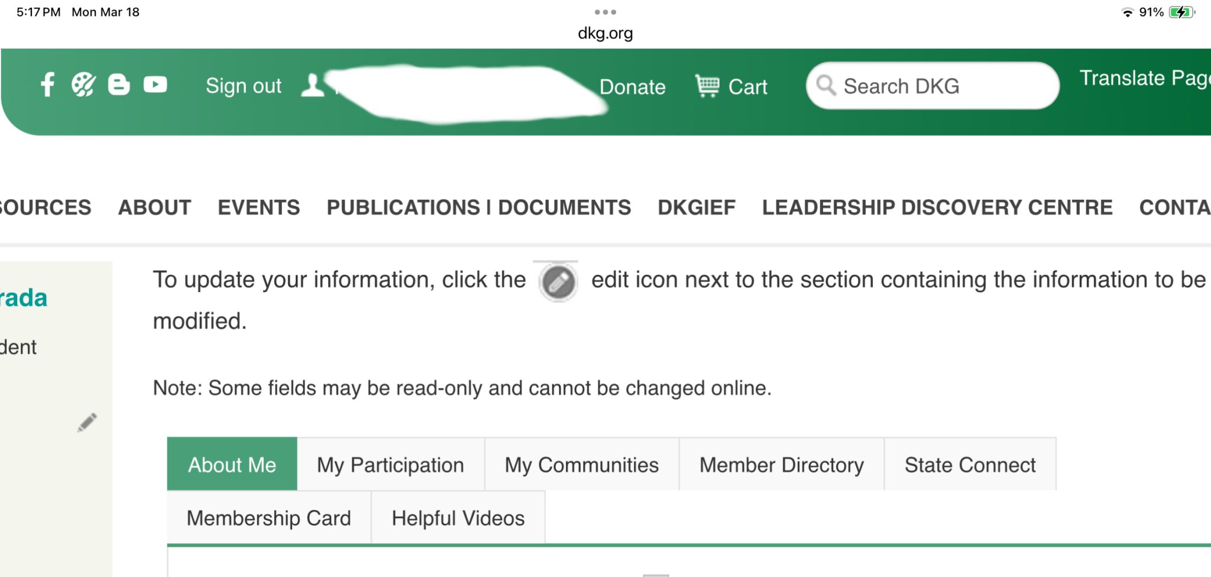Tap the dkg.org address bar
1211x577 pixels.
(605, 33)
